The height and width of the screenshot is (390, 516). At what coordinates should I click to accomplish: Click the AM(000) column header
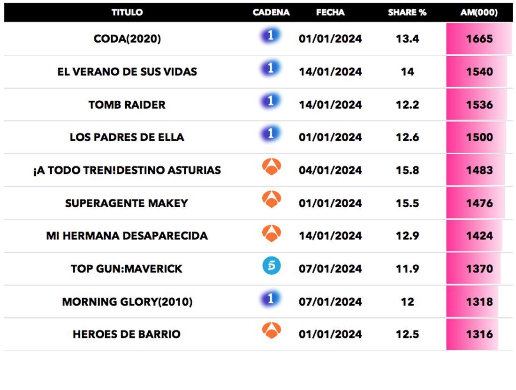[x=479, y=13]
